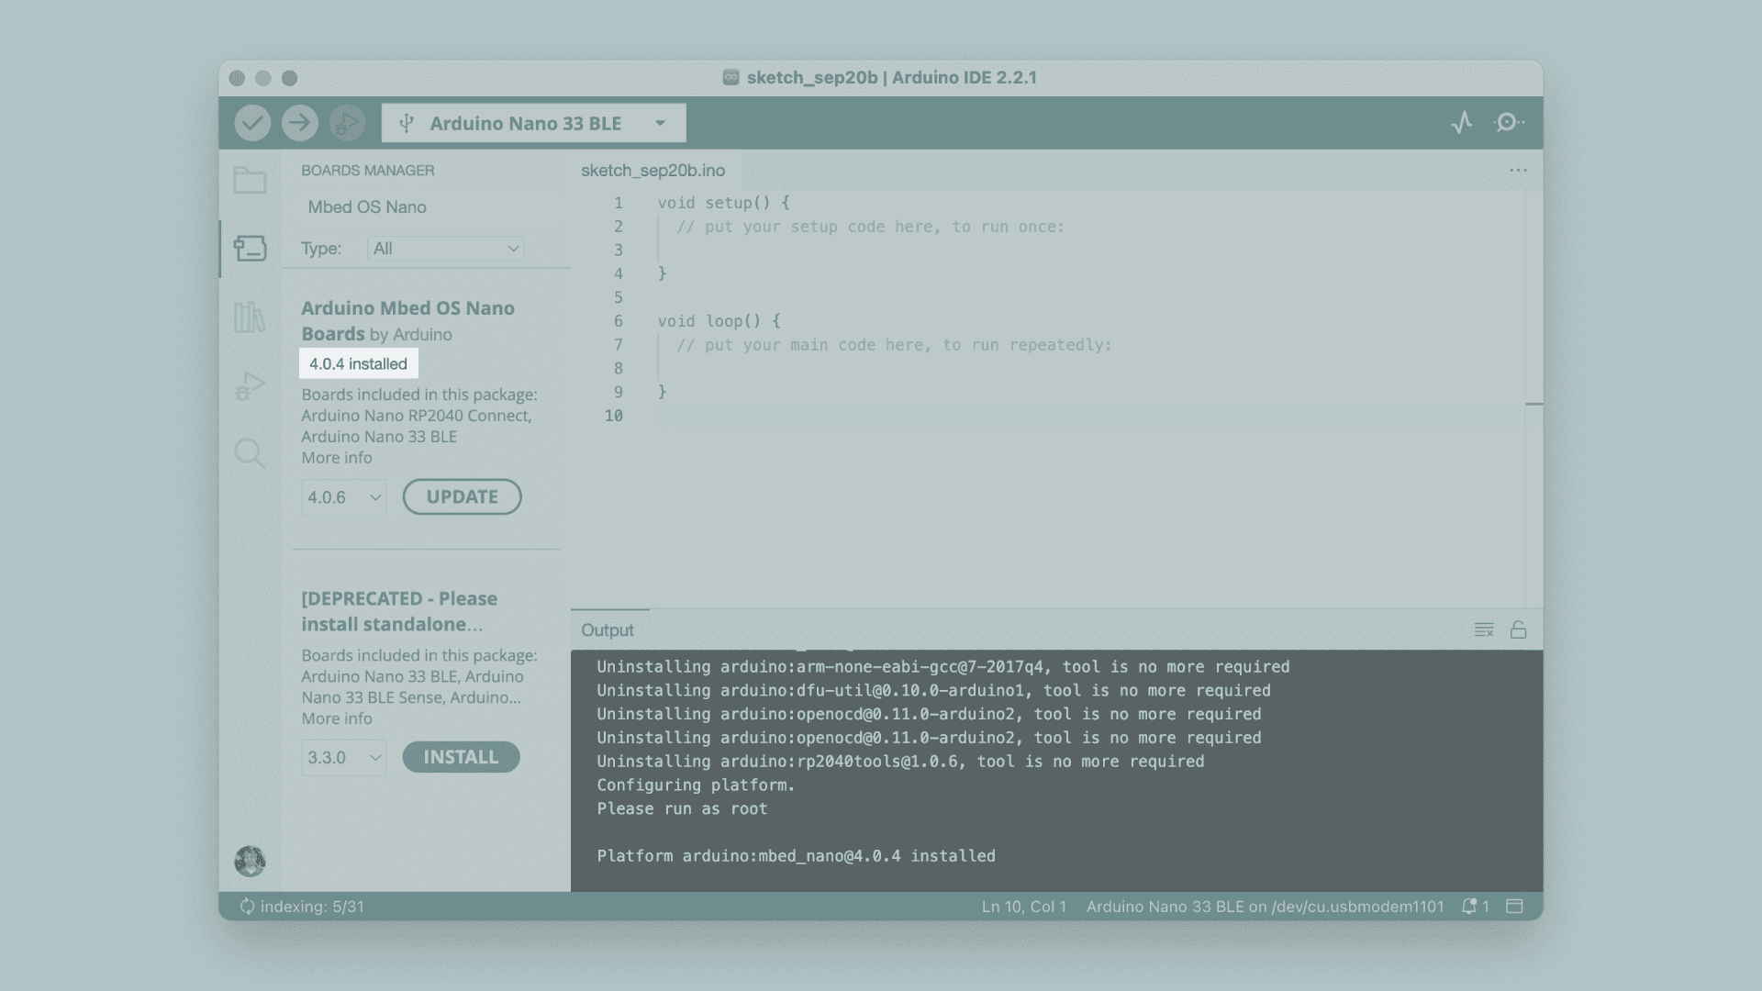Start the Debug toolbar button
Screen dimensions: 1762x991
click(x=347, y=123)
